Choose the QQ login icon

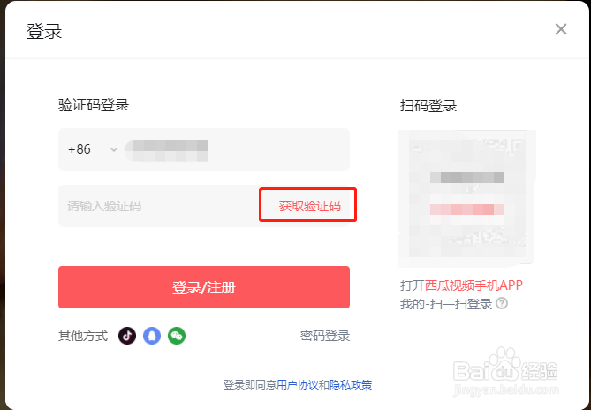point(152,336)
